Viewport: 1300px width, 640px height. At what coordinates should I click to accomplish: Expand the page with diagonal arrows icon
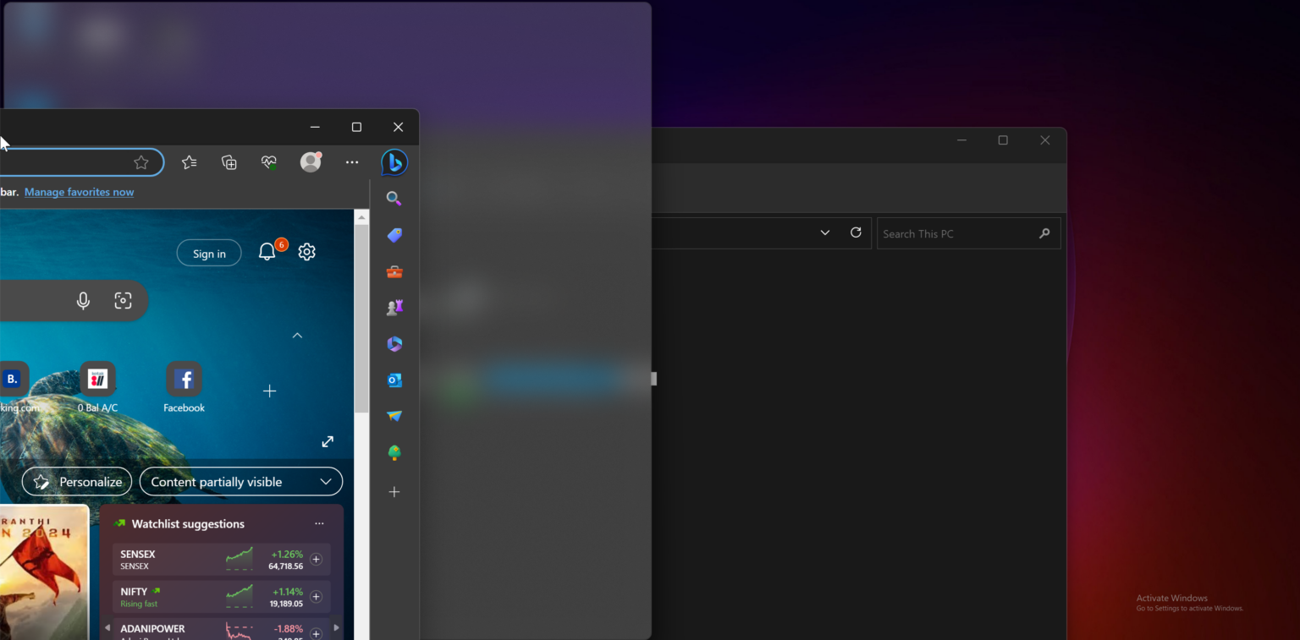(328, 441)
